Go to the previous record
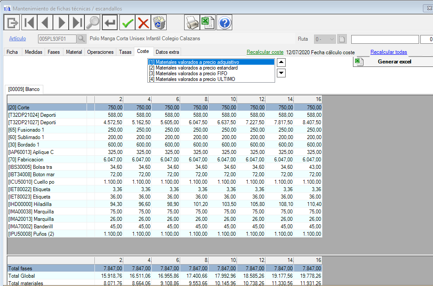 coord(45,22)
